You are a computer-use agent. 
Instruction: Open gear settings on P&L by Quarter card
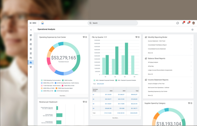click(x=138, y=37)
